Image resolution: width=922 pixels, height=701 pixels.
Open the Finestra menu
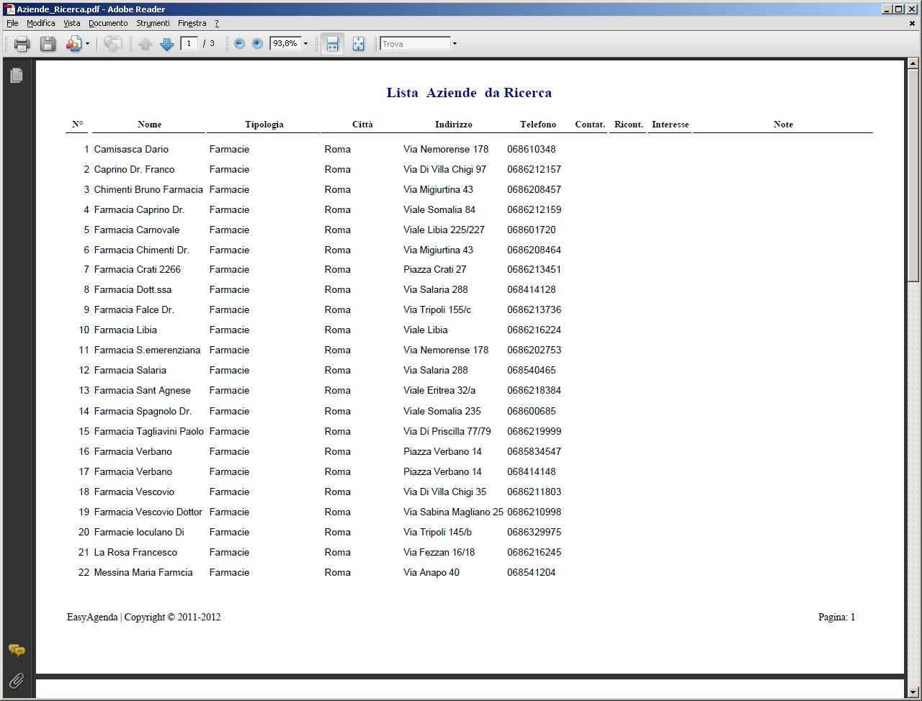(192, 23)
